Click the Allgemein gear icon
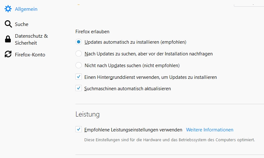This screenshot has width=264, height=158. pyautogui.click(x=8, y=9)
